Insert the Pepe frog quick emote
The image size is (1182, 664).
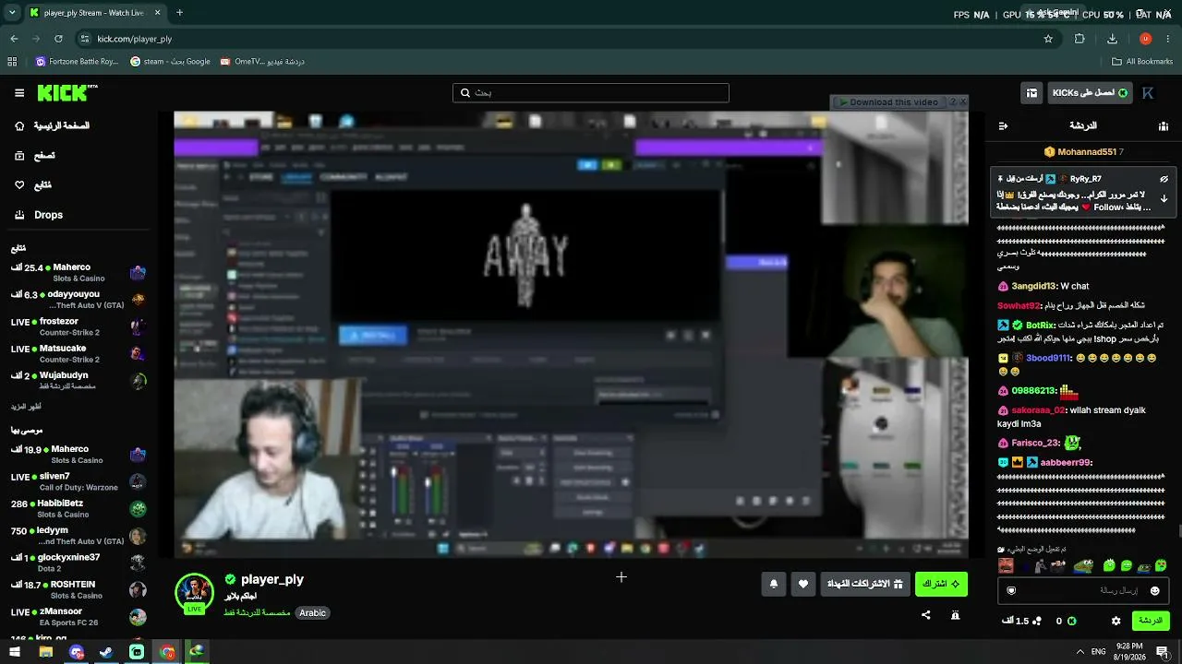pos(1083,565)
